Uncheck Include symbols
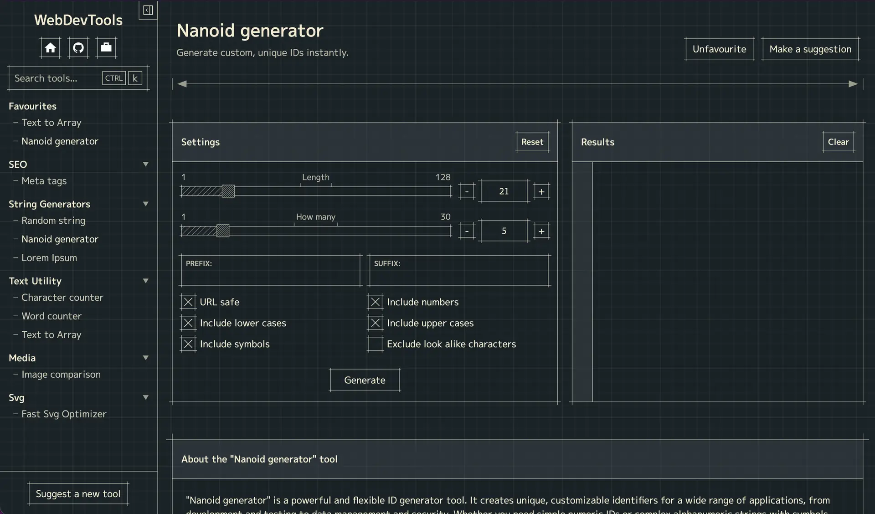This screenshot has width=875, height=514. pos(188,344)
